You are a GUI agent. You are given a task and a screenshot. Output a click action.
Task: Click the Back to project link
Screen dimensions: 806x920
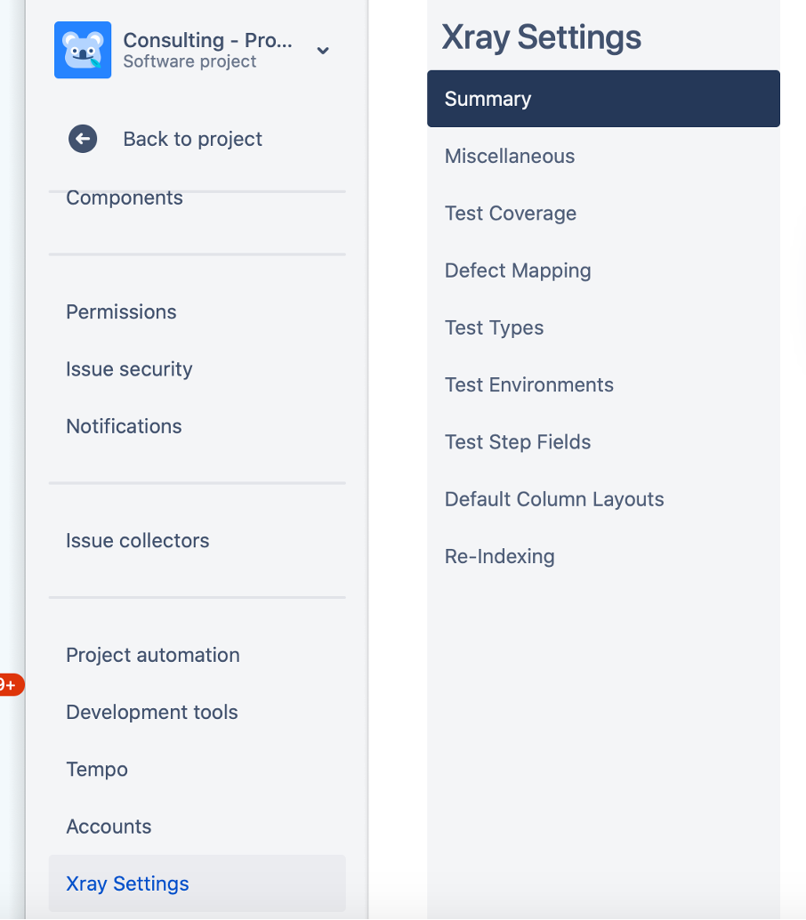pyautogui.click(x=192, y=139)
